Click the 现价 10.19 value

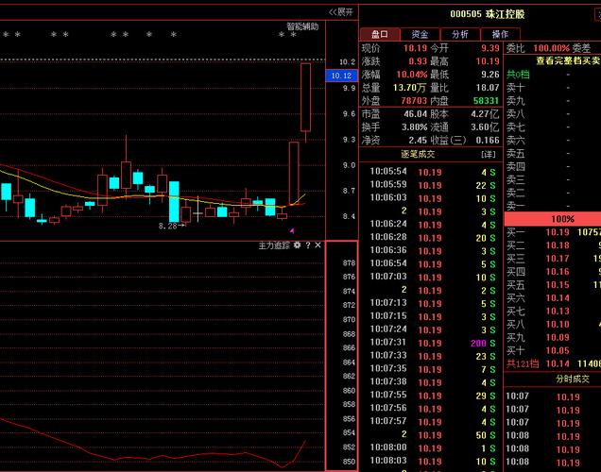(x=415, y=48)
